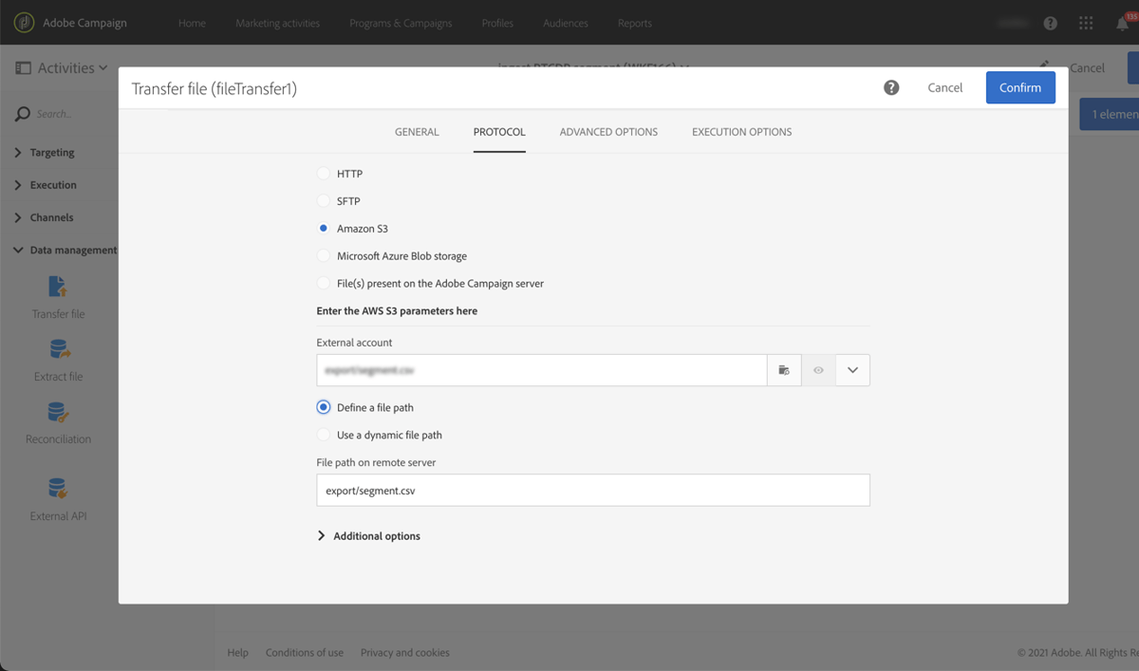The width and height of the screenshot is (1139, 671).
Task: Select the External API activity icon
Action: click(x=58, y=489)
